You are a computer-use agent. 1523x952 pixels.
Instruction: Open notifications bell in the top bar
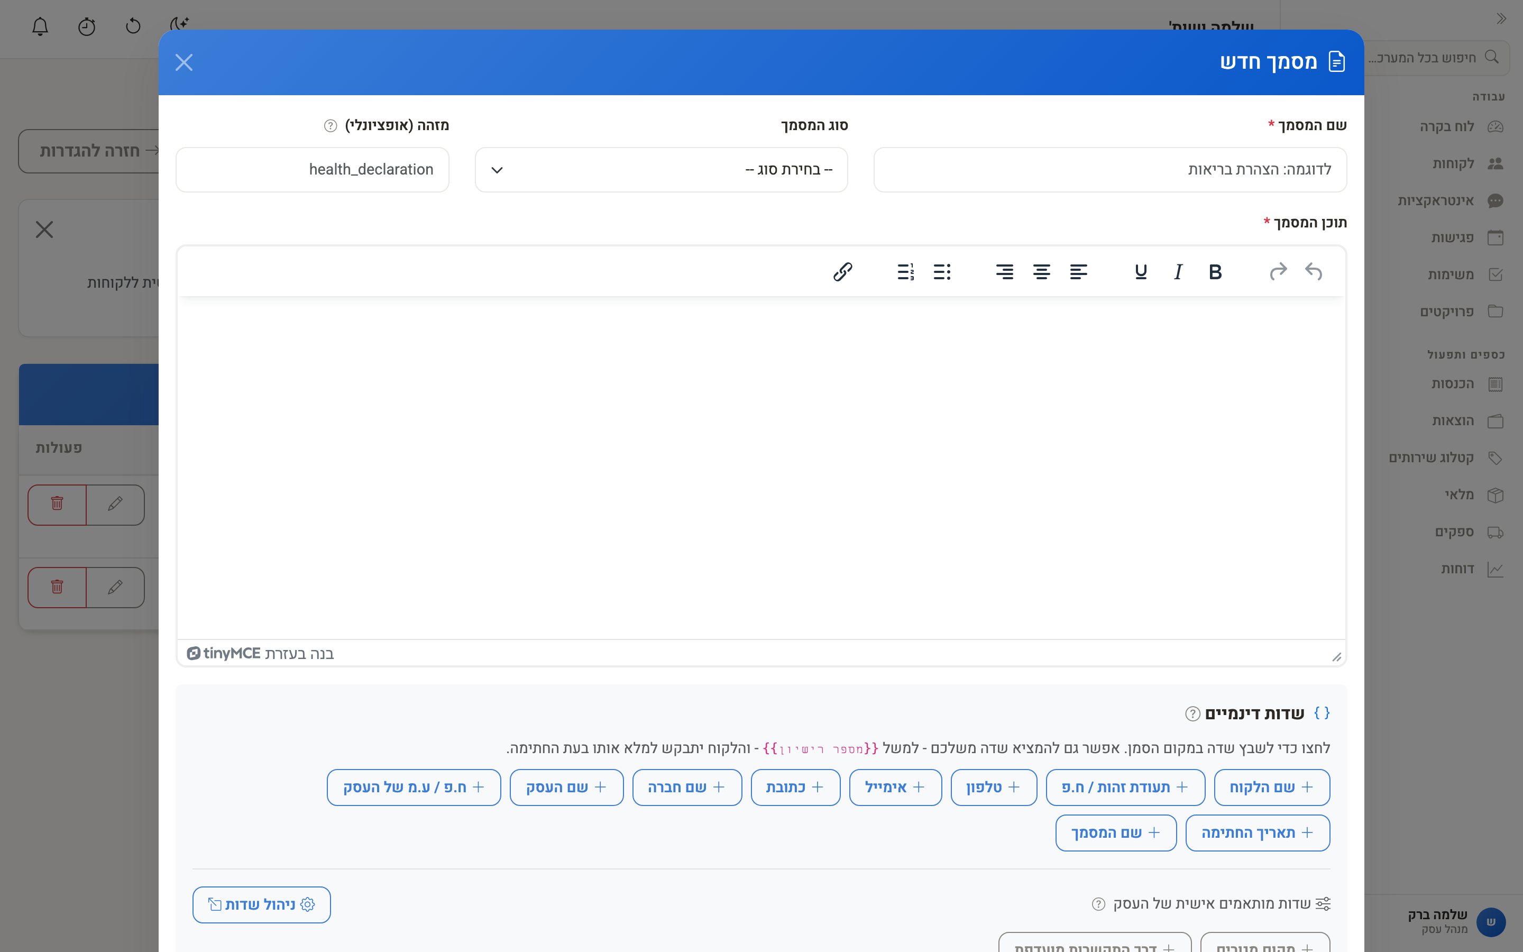40,26
